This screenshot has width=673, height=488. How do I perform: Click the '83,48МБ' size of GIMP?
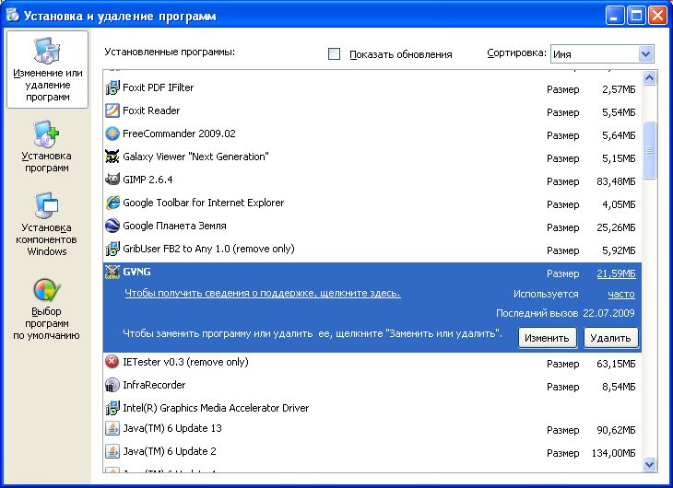pos(616,181)
